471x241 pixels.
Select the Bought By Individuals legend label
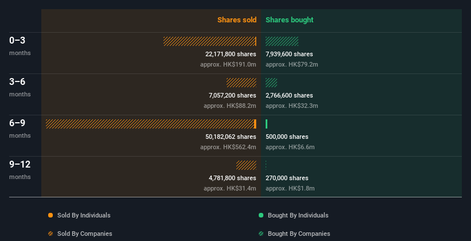298,215
